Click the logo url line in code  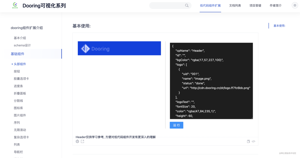tap(216, 88)
